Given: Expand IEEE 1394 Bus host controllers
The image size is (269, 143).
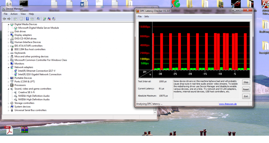Looking at the screenshot, I should [8, 49].
